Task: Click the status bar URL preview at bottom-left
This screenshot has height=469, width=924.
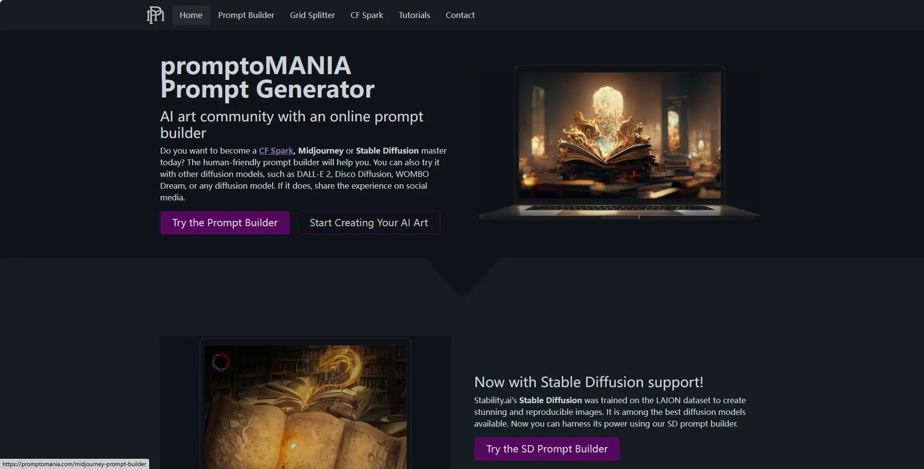Action: point(75,464)
